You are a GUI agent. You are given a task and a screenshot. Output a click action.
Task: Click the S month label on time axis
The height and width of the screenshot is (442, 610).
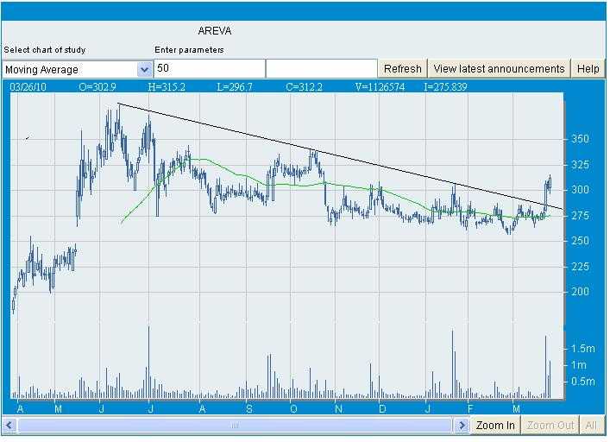pos(249,409)
